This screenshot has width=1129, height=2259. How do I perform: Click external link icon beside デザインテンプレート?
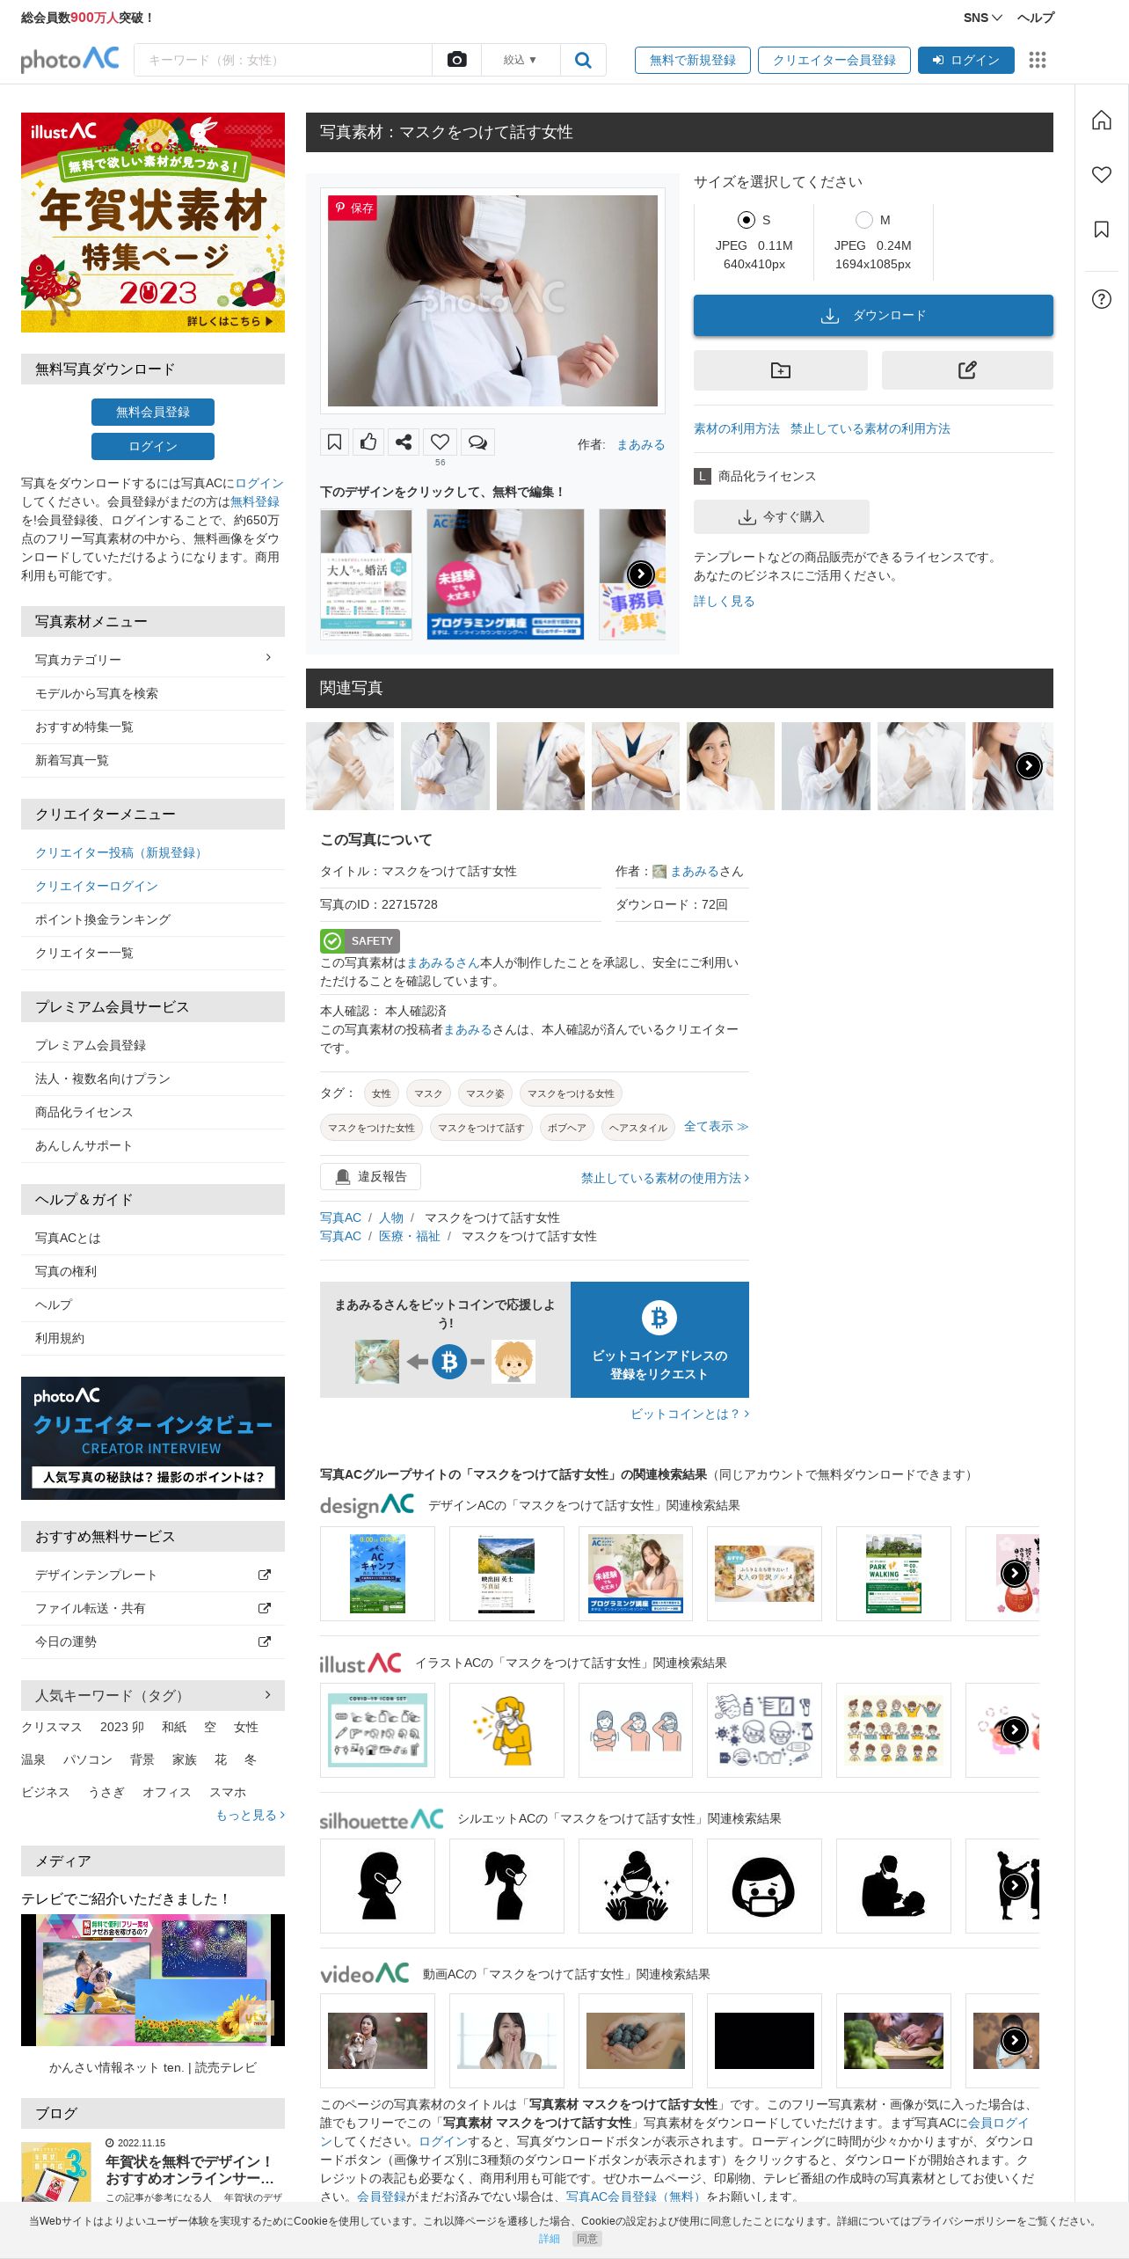[264, 1575]
